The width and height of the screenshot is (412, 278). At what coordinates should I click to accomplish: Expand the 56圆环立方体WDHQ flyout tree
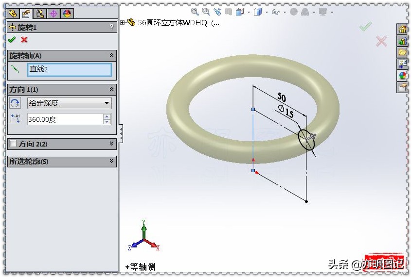click(x=123, y=22)
